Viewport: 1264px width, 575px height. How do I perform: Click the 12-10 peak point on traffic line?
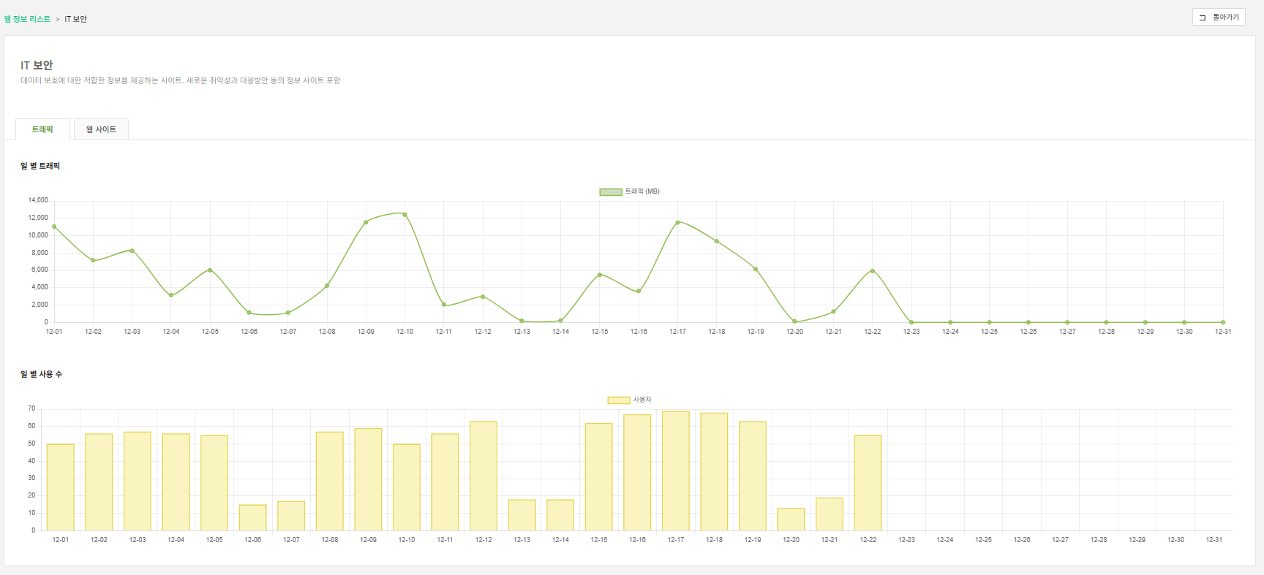(x=405, y=215)
